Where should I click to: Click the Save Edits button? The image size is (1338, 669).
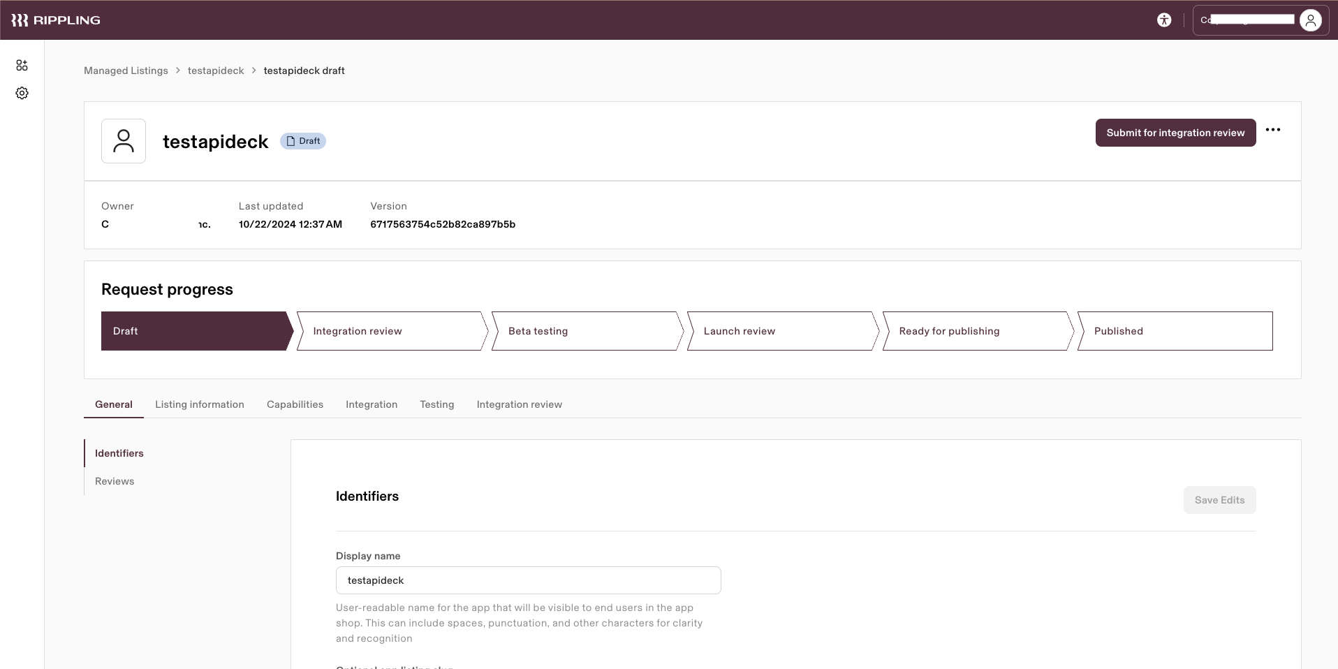tap(1219, 500)
